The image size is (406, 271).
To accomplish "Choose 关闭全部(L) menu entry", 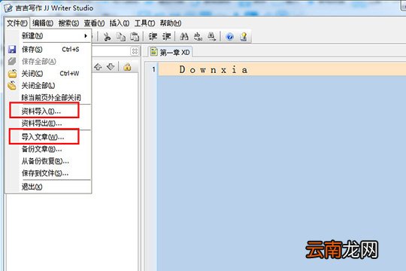I will click(x=48, y=86).
